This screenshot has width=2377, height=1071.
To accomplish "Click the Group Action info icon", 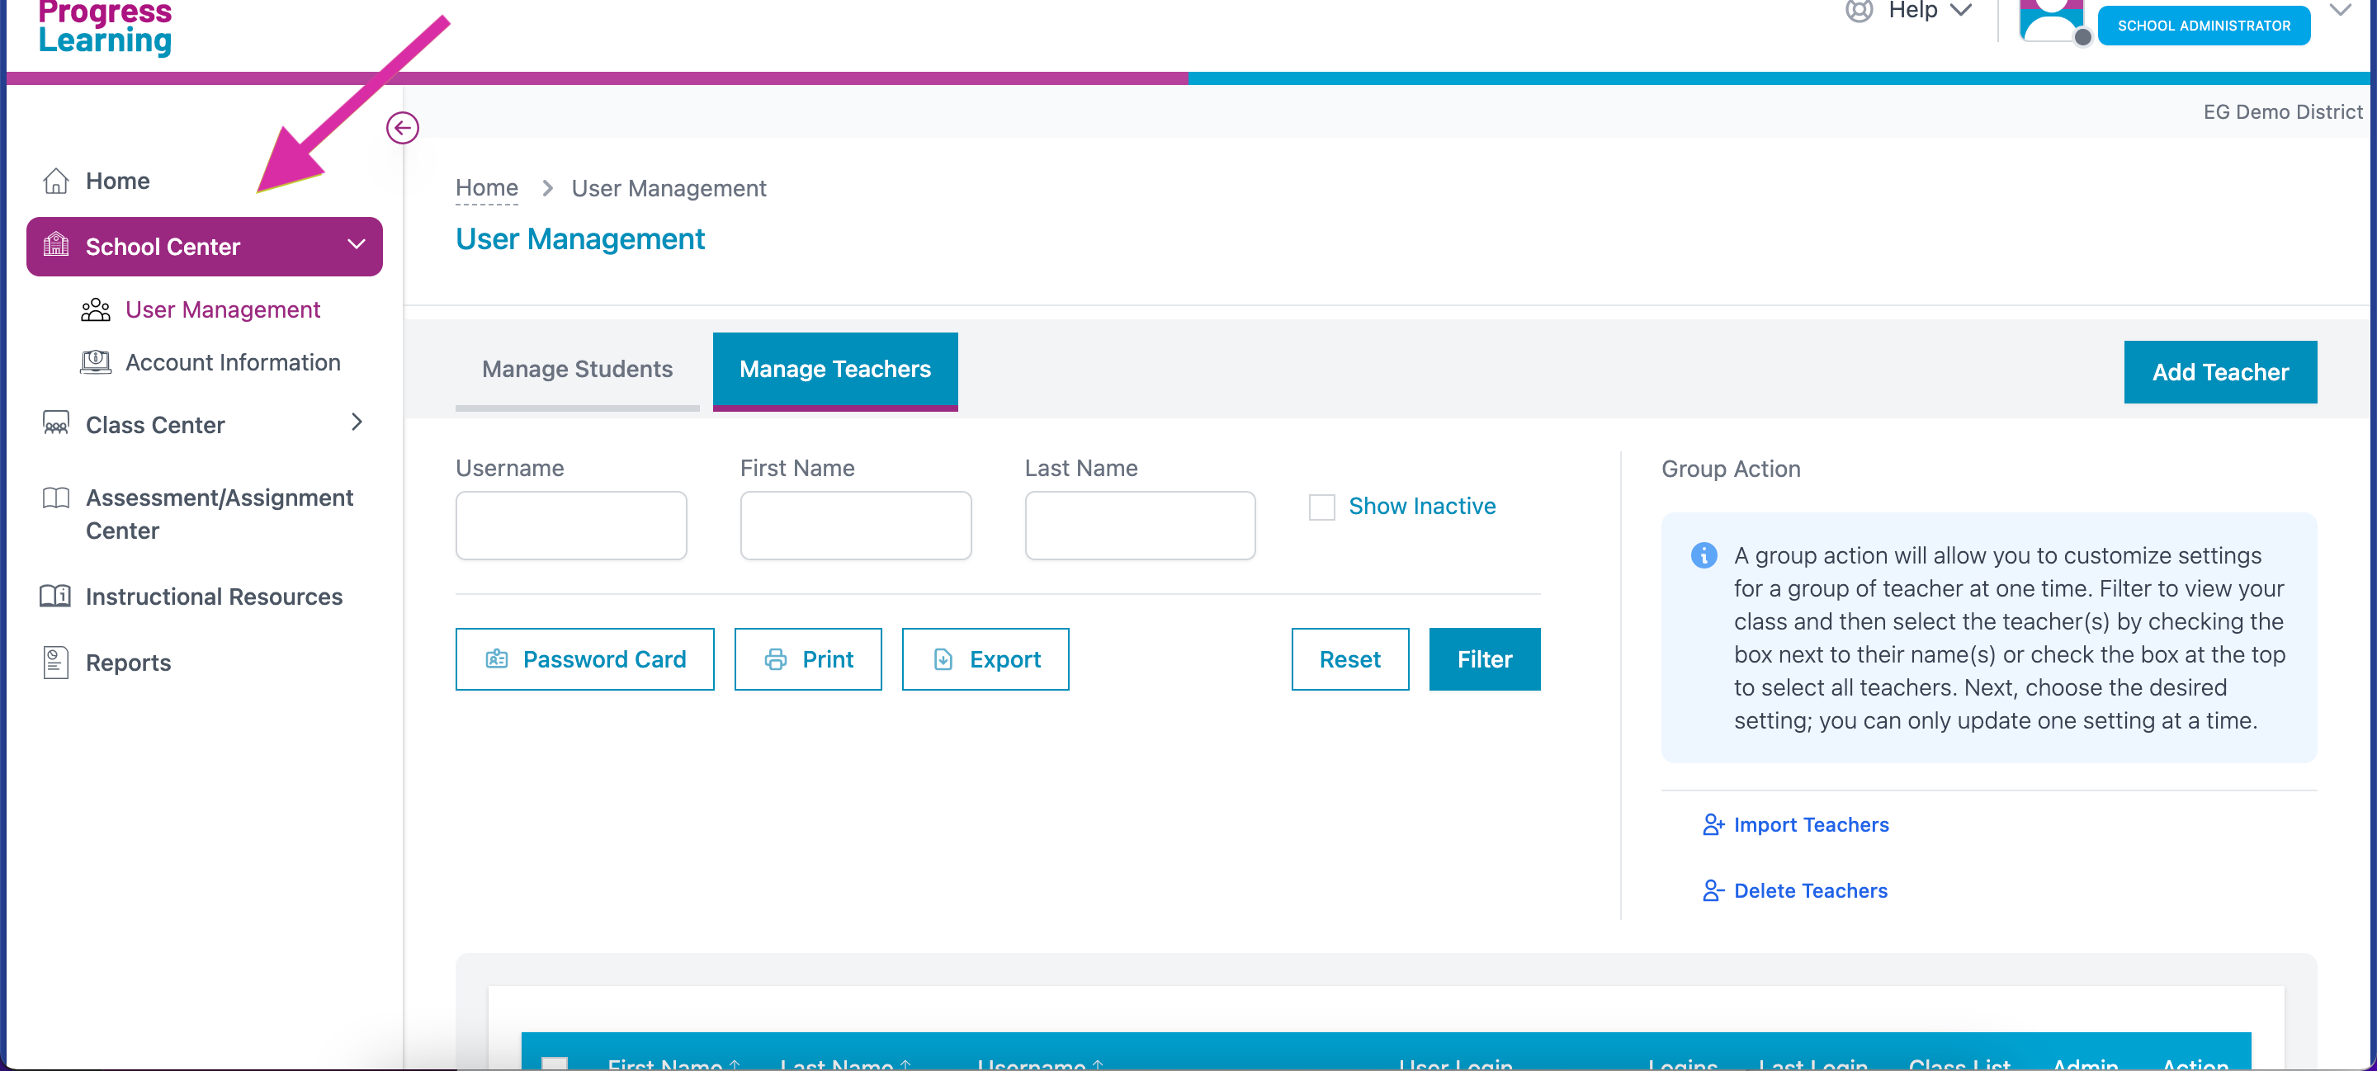I will 1704,555.
